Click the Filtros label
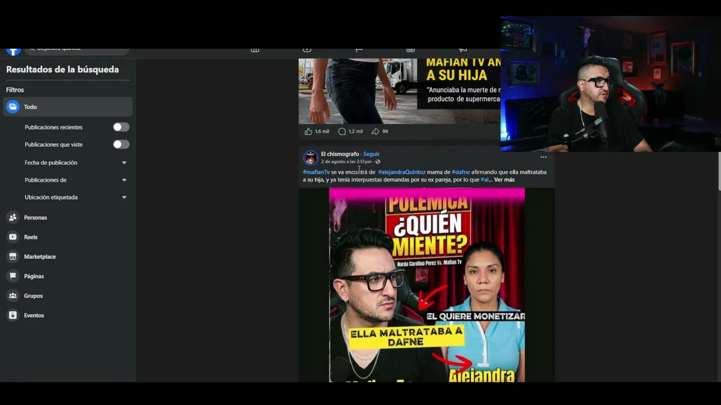Image resolution: width=721 pixels, height=405 pixels. coord(15,90)
